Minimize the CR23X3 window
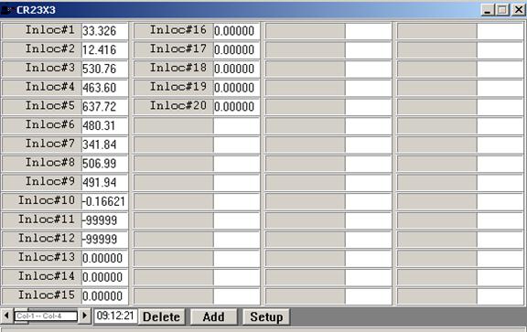Image resolution: width=527 pixels, height=332 pixels. 488,10
